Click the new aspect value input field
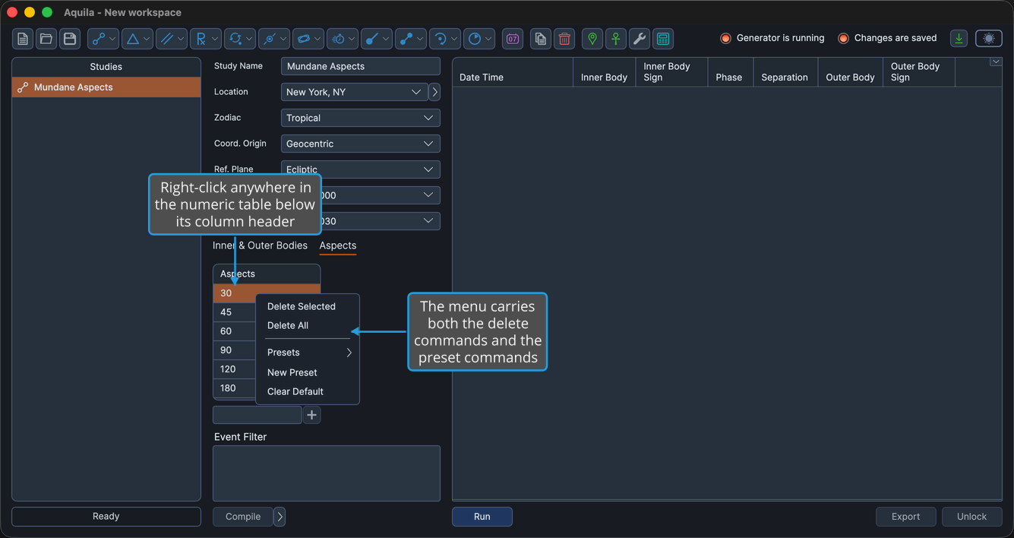Screen dimensions: 1014x538 pyautogui.click(x=257, y=415)
